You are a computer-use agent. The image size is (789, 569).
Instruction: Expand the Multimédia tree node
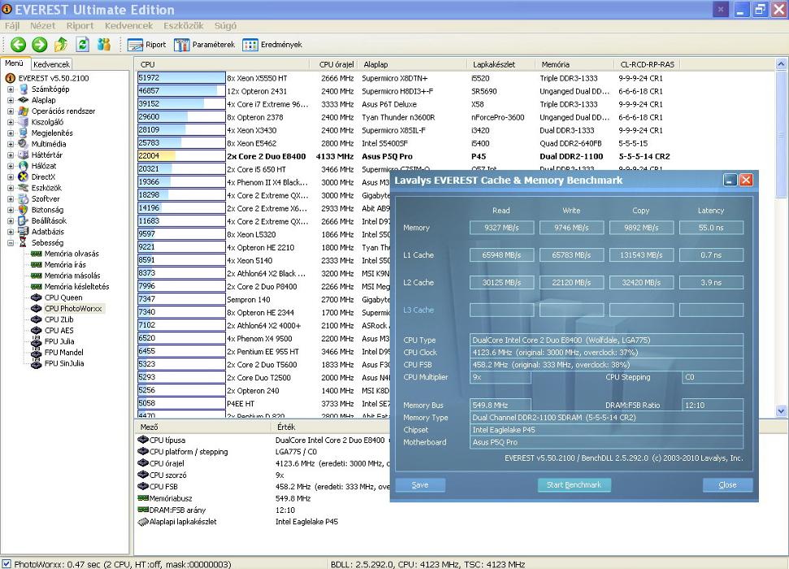[11, 144]
